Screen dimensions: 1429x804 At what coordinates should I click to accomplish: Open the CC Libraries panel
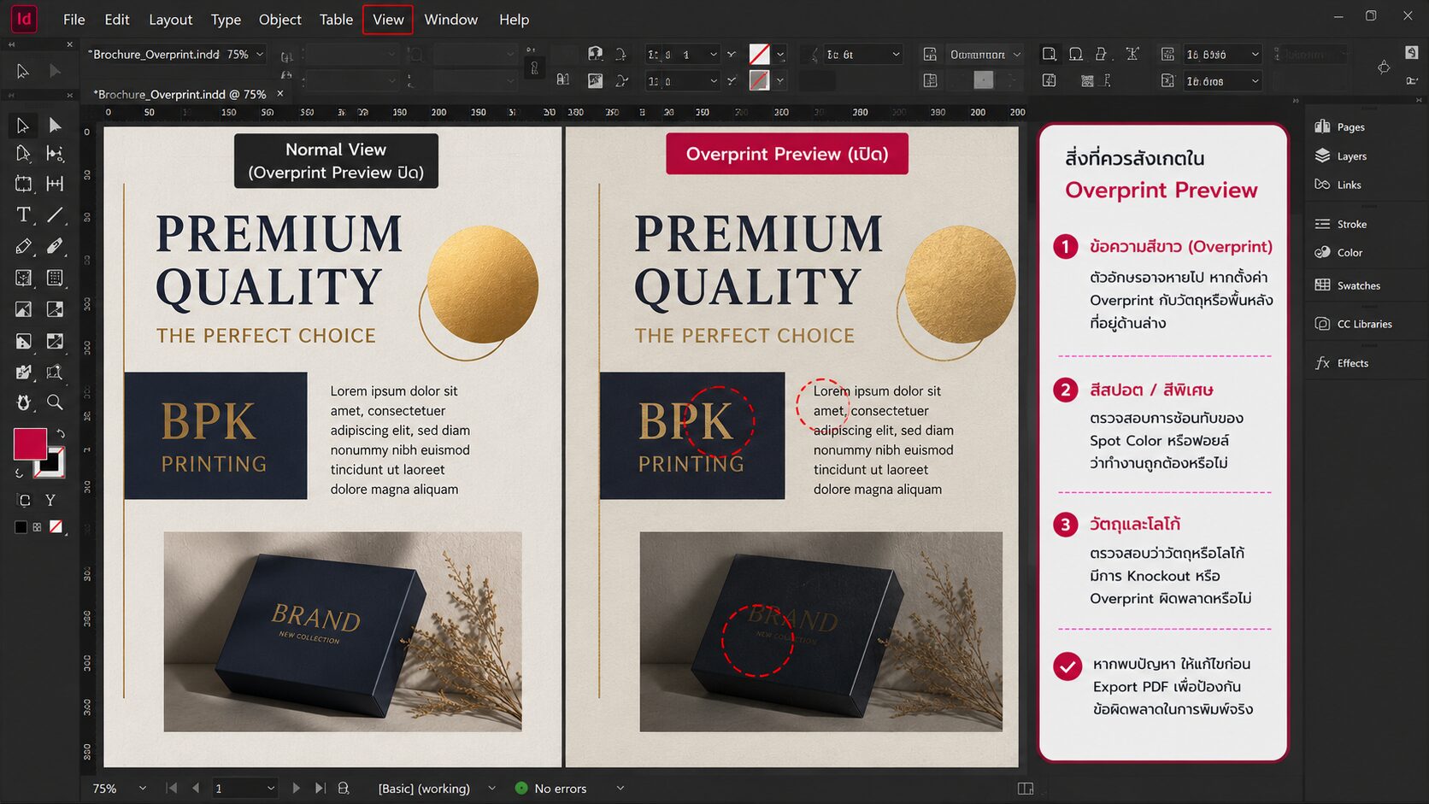[x=1354, y=324]
